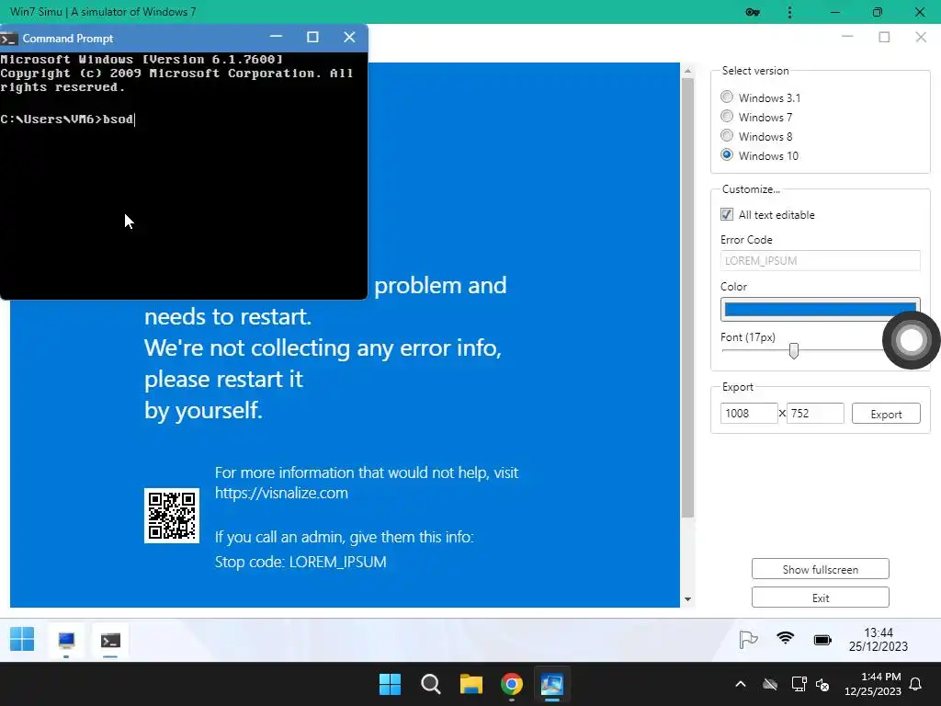The image size is (941, 706).
Task: Click the Exit button
Action: point(820,598)
